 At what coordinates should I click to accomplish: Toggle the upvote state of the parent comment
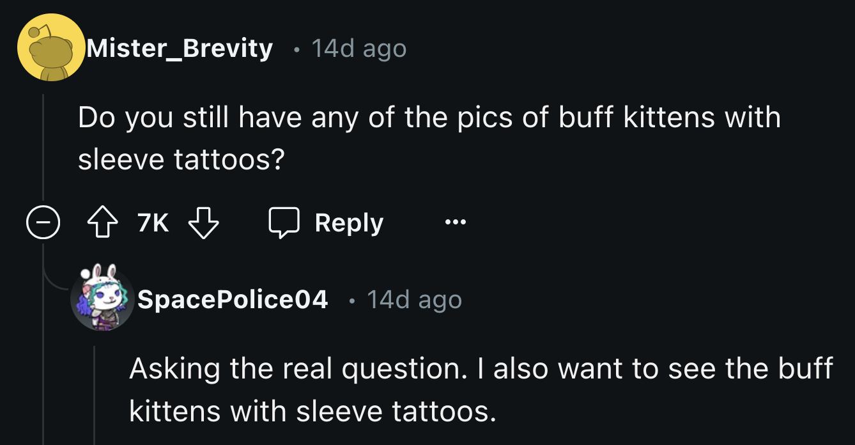[x=102, y=222]
